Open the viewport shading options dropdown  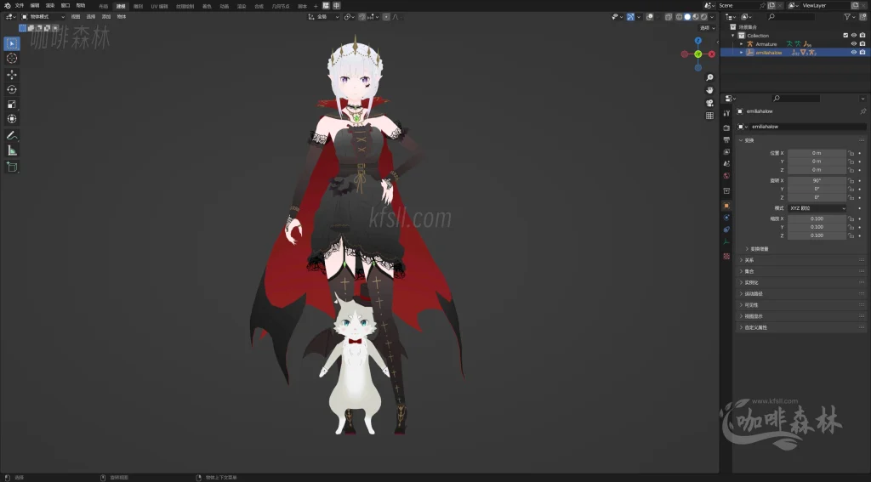[712, 17]
